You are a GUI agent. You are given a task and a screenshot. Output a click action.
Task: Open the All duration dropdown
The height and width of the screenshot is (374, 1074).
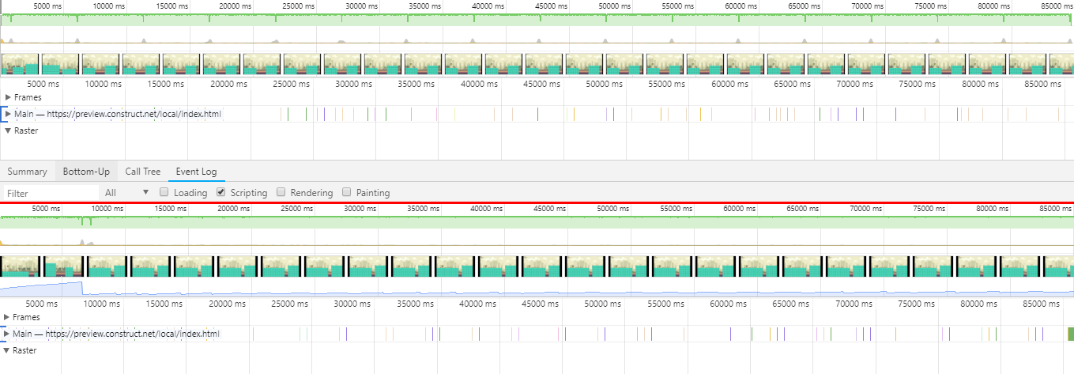point(126,193)
